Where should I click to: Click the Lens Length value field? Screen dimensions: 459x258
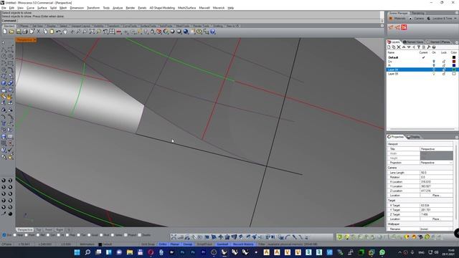436,173
